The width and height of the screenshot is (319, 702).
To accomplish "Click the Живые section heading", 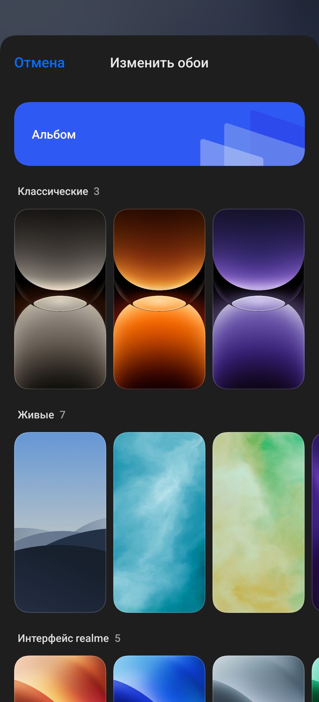I will pos(36,415).
